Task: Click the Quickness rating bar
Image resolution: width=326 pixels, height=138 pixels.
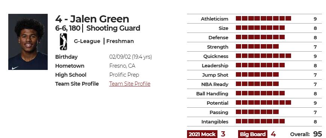Action: tap(263, 56)
